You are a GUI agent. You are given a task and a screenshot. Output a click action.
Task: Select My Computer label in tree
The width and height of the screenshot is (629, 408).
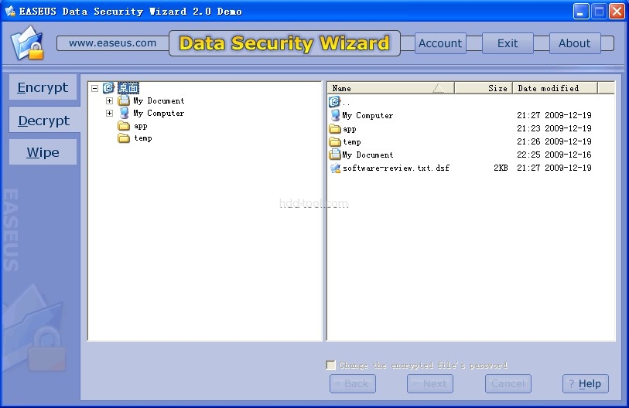(x=159, y=113)
